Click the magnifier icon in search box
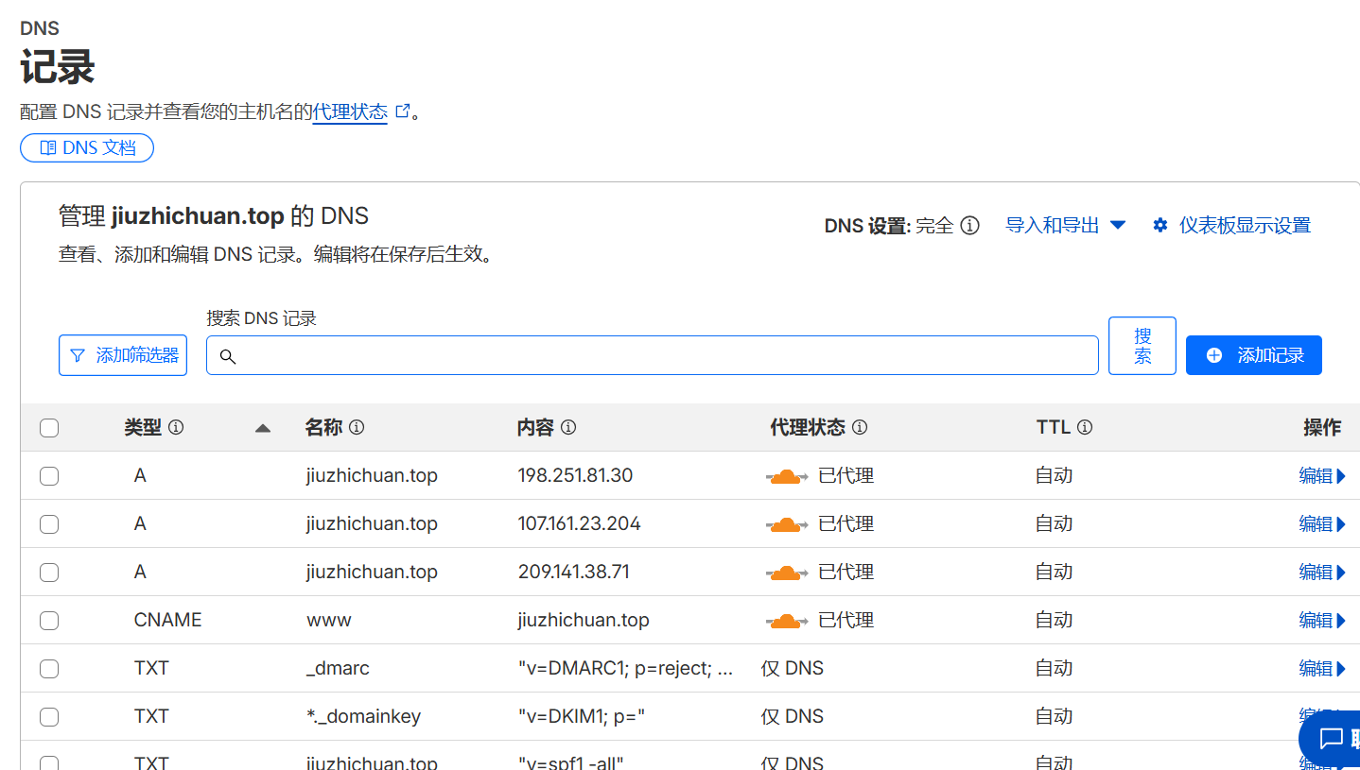 click(x=228, y=356)
